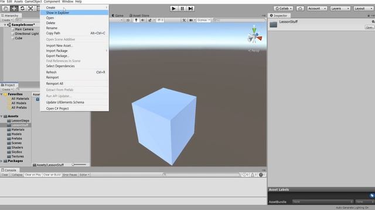Image resolution: width=375 pixels, height=210 pixels.
Task: Toggle Clear on Play in Console
Action: 33,175
